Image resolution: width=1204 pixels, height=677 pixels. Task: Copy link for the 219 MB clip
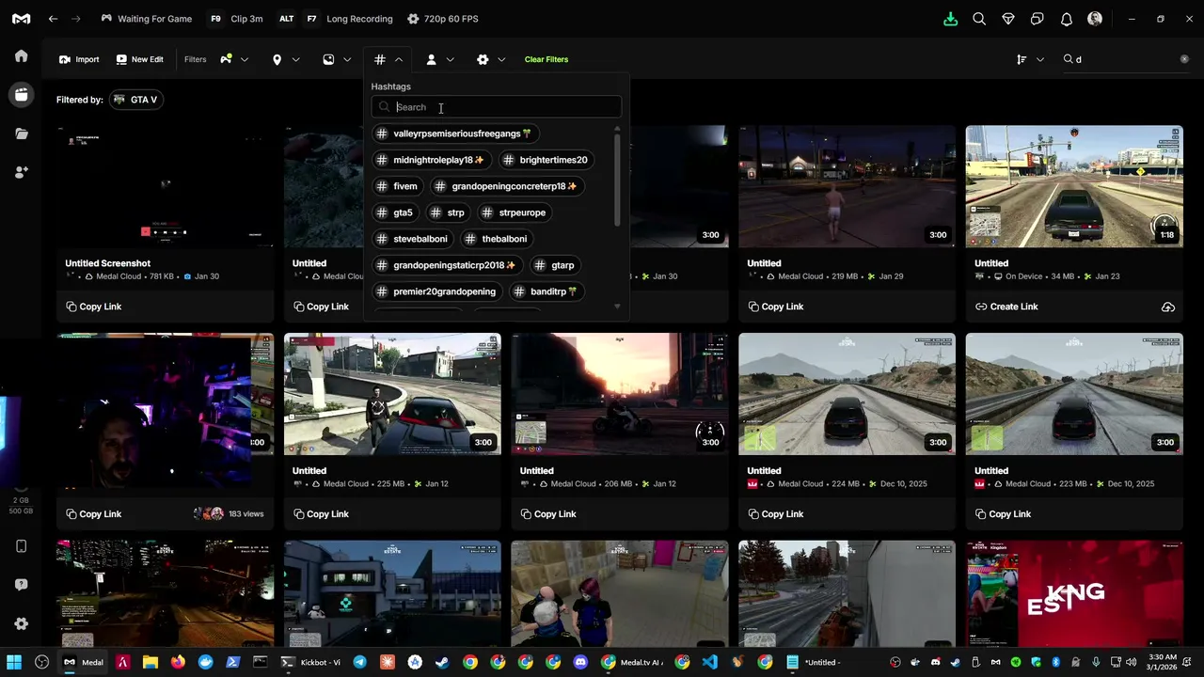click(776, 307)
